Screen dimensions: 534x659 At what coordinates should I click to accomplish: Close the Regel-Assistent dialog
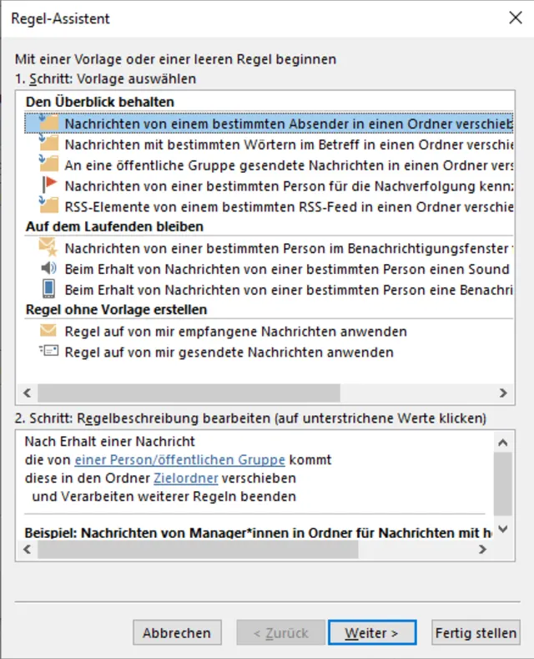click(514, 18)
